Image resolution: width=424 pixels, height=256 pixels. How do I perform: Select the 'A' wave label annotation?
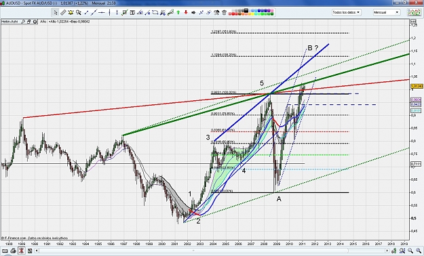click(x=279, y=199)
